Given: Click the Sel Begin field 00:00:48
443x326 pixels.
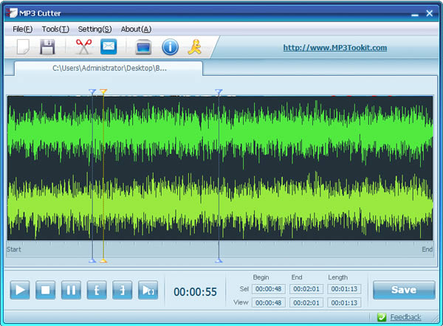Looking at the screenshot, I should [x=269, y=289].
